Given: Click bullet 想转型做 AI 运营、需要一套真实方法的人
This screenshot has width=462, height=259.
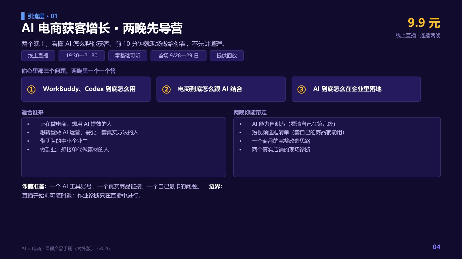Looking at the screenshot, I should [x=89, y=132].
